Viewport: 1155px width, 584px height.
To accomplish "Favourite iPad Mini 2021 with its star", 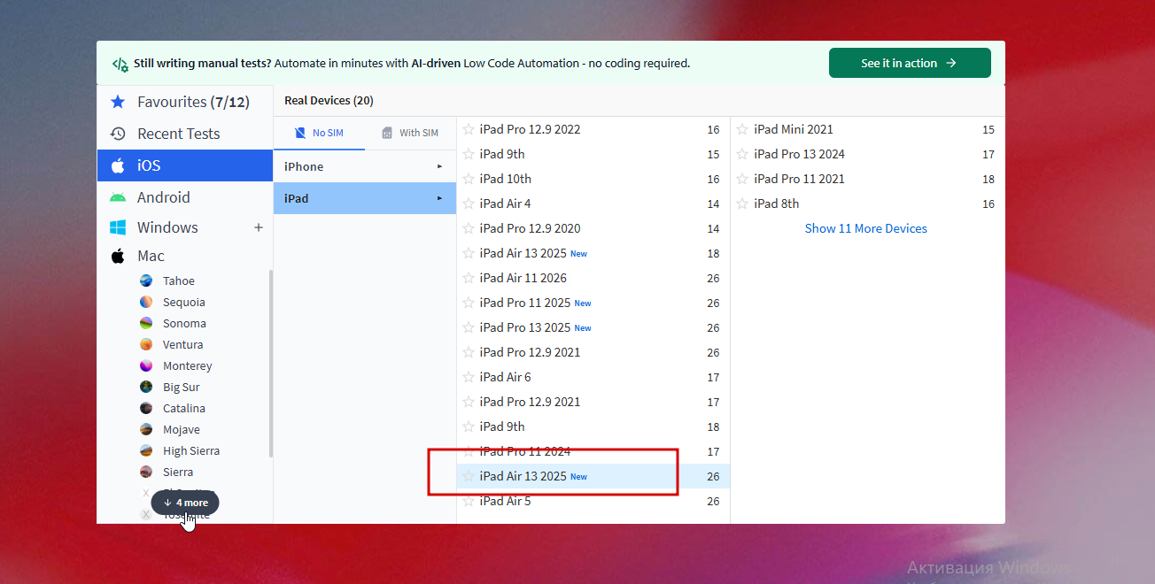I will [742, 129].
